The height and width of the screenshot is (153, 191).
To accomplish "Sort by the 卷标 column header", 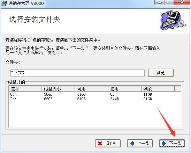I will tap(25, 89).
